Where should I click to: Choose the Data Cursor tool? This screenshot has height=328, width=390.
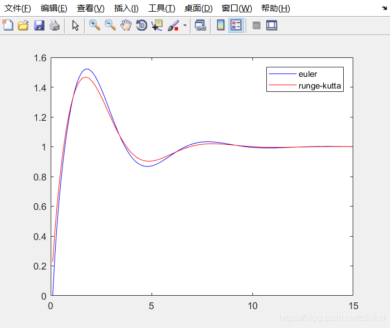point(157,26)
